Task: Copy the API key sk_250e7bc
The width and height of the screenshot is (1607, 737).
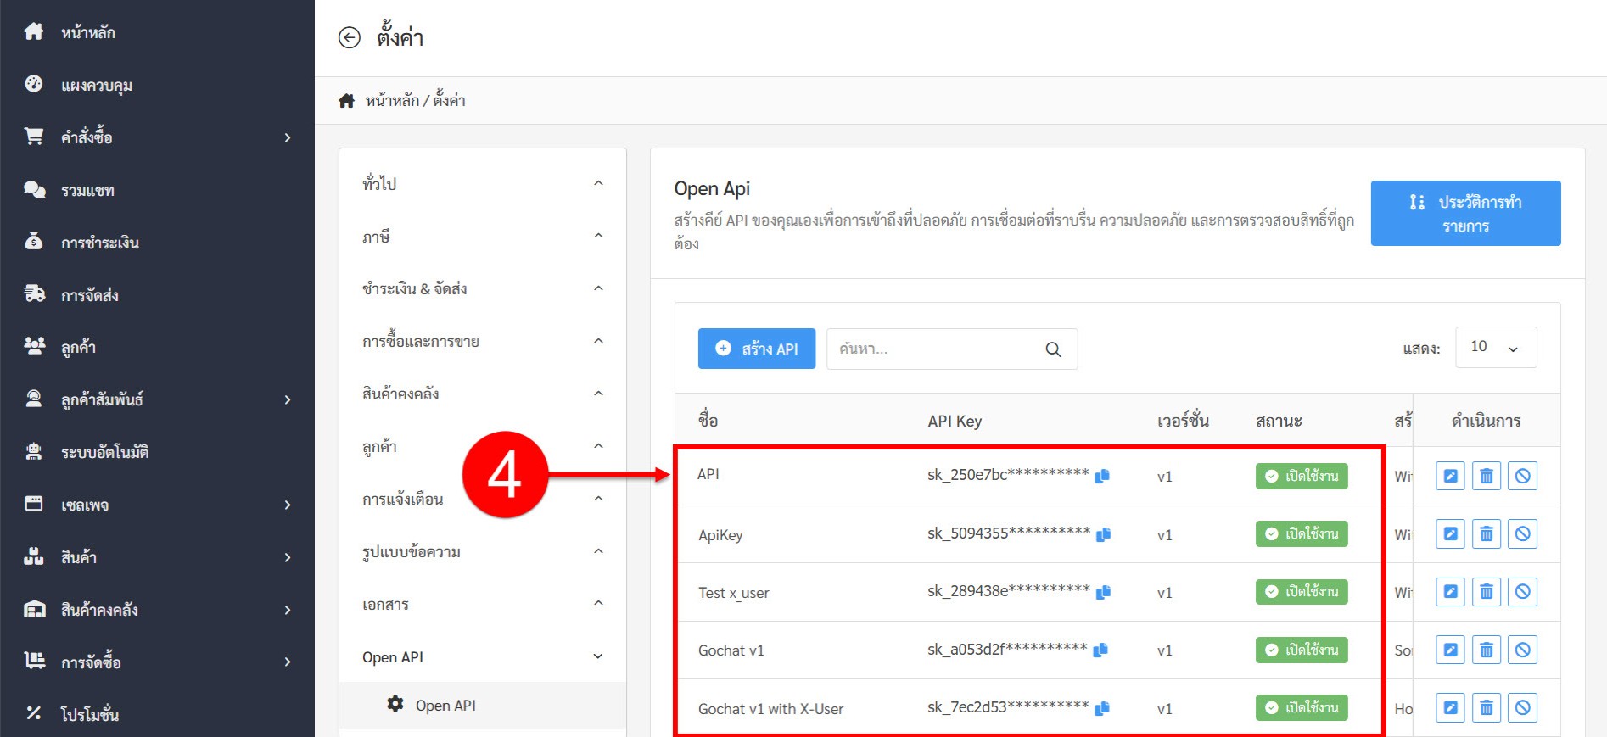Action: coord(1102,476)
